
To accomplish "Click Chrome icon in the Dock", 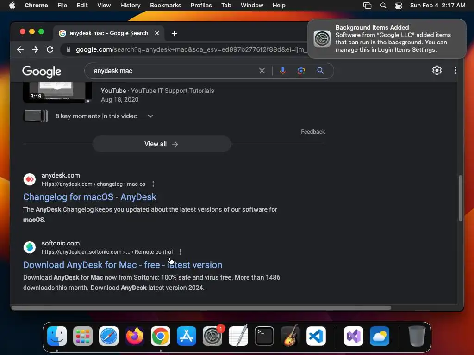I will point(161,336).
